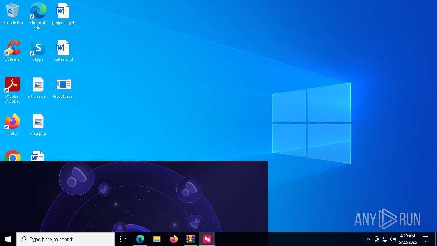Select the 9e635f5a3e... file icon
This screenshot has height=246, width=437.
pyautogui.click(x=64, y=88)
